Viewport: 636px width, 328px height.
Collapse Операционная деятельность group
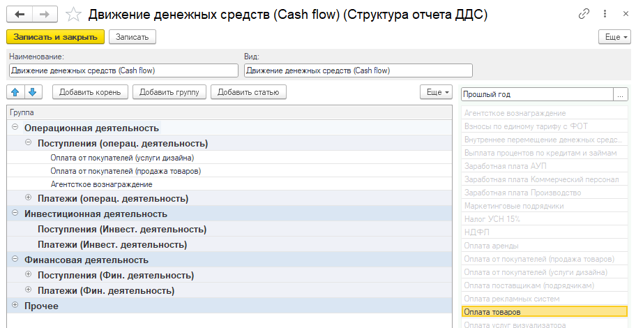pyautogui.click(x=15, y=127)
